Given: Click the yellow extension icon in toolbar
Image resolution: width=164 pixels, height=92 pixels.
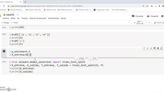Looking at the screenshot, I should 156,6.
